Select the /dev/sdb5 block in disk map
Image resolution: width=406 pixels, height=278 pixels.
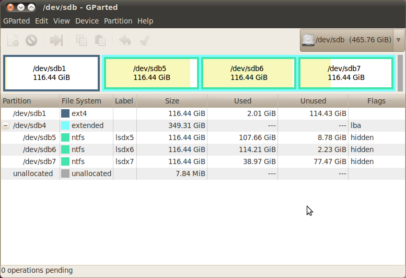click(152, 73)
